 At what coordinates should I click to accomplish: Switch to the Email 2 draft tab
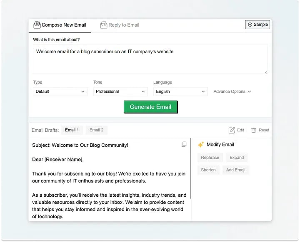coord(97,130)
